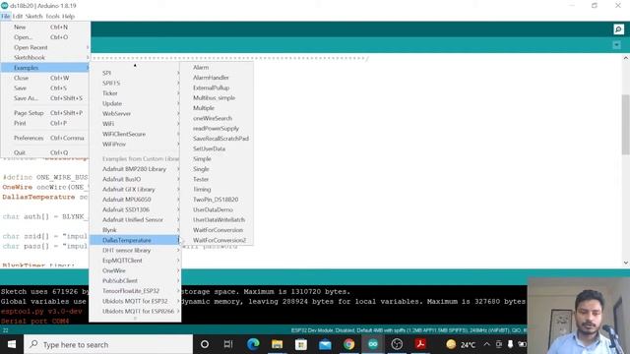Open the Simple example sketch

click(x=217, y=159)
